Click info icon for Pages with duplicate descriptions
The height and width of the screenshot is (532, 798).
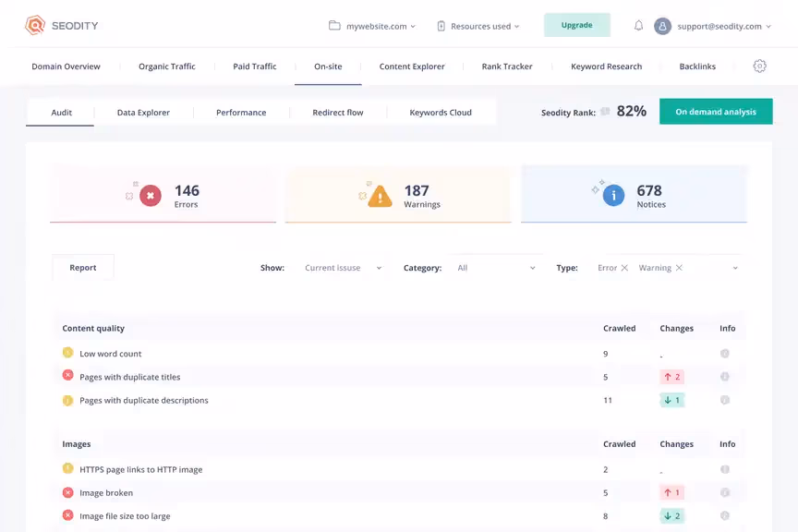(725, 400)
